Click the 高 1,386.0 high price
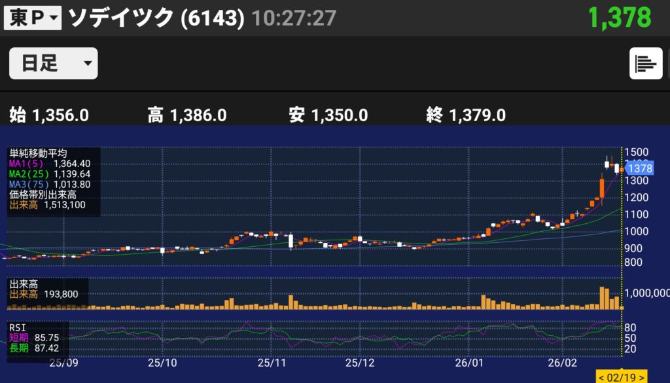Image resolution: width=670 pixels, height=383 pixels. pyautogui.click(x=187, y=116)
